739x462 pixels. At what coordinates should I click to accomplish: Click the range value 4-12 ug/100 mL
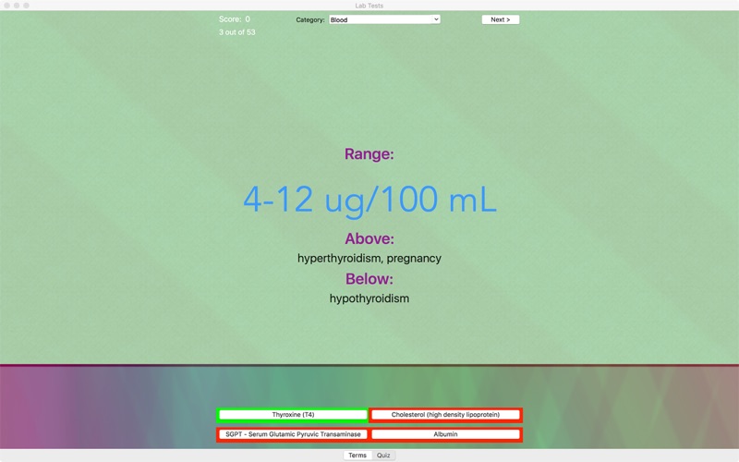[369, 200]
